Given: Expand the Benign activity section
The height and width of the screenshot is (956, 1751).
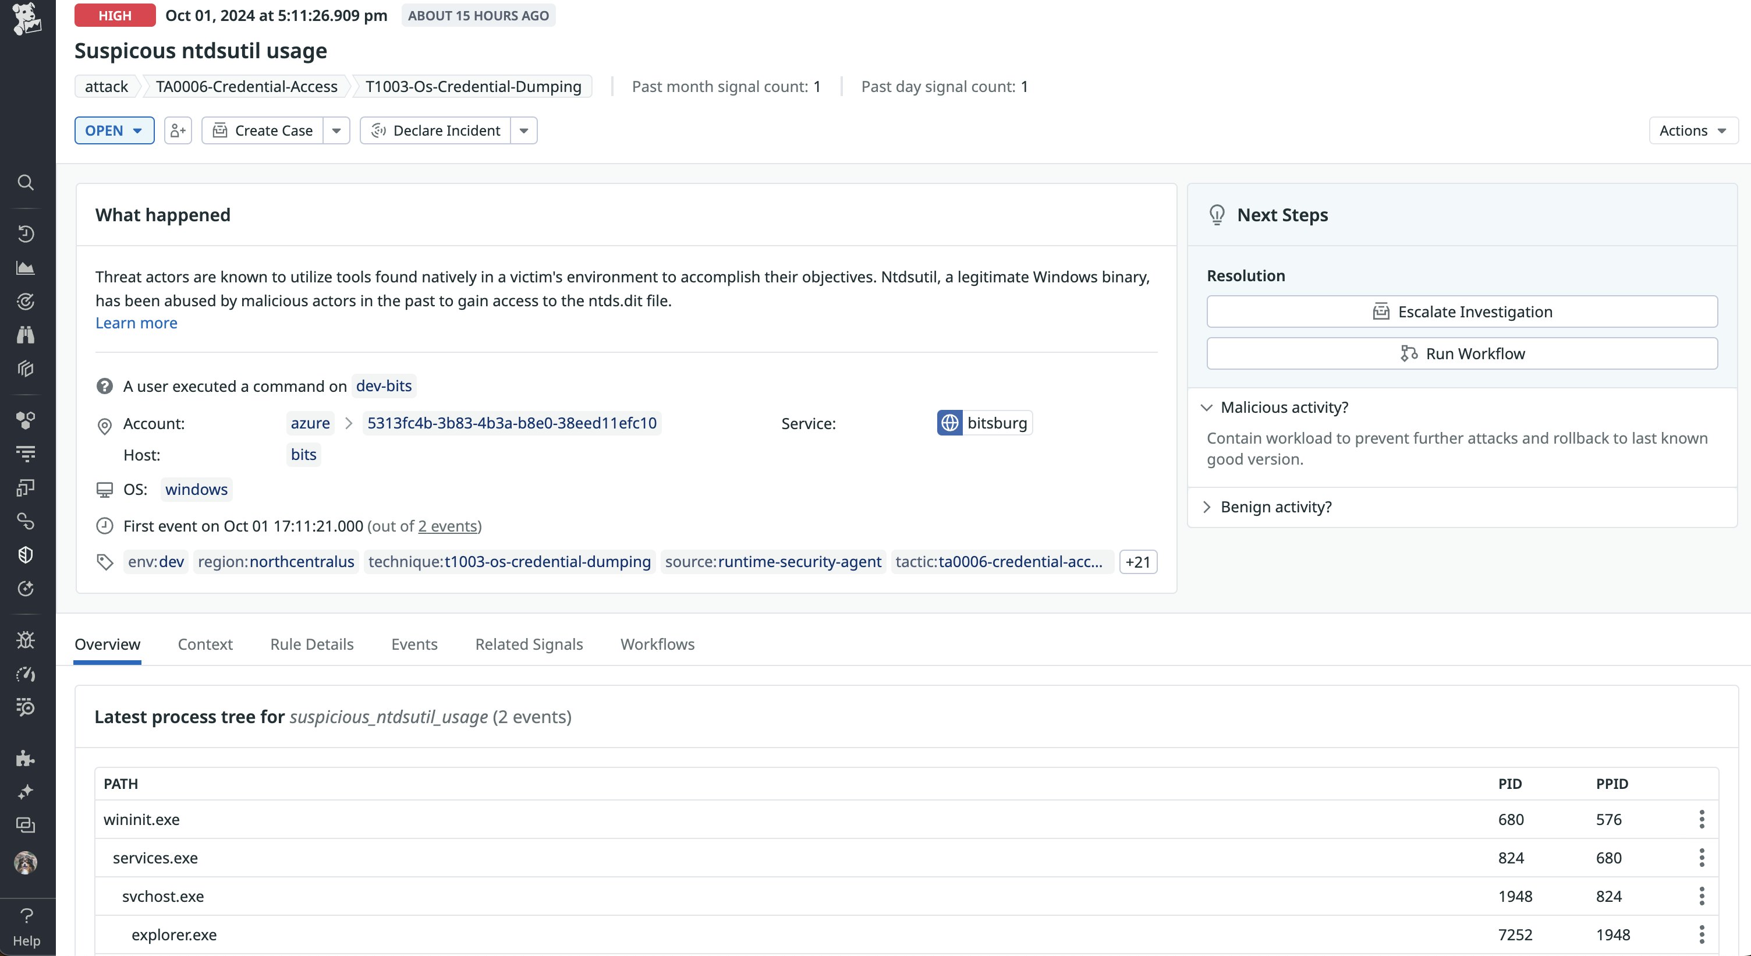Looking at the screenshot, I should click(1275, 507).
